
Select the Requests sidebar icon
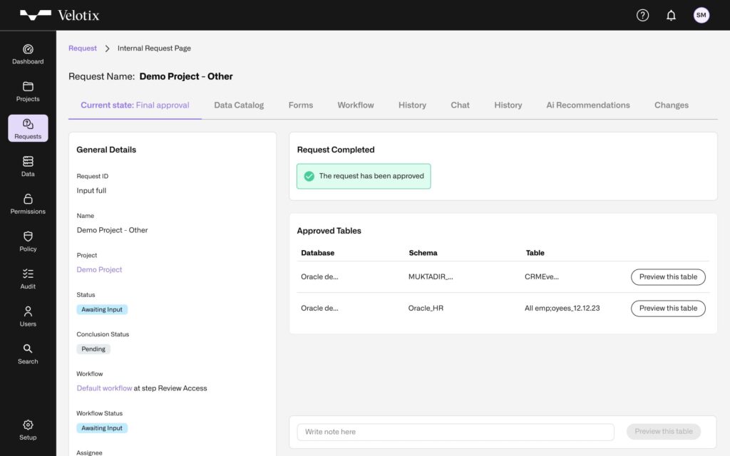click(28, 124)
